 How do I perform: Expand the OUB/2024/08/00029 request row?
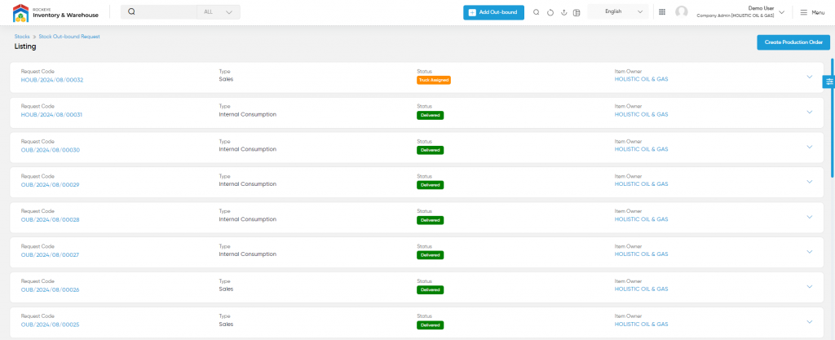pyautogui.click(x=809, y=182)
